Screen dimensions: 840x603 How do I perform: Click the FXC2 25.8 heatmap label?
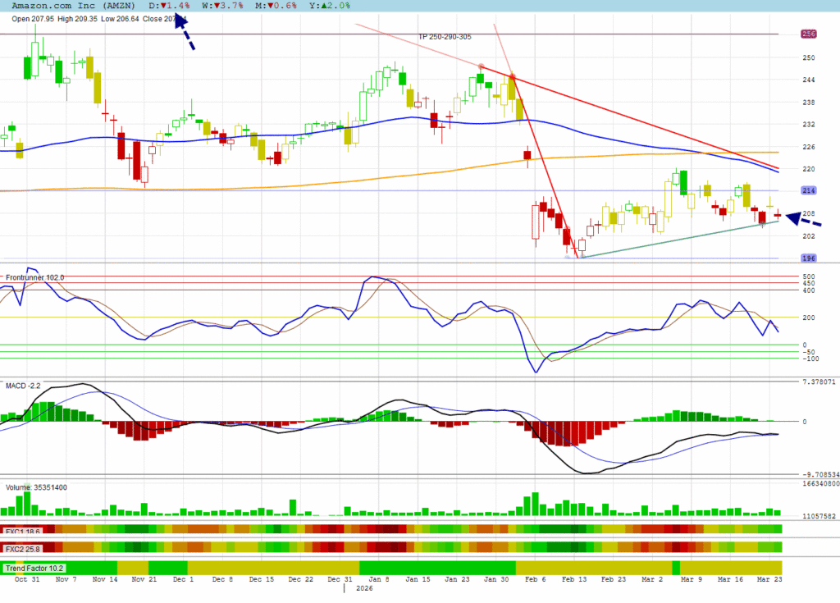click(22, 548)
